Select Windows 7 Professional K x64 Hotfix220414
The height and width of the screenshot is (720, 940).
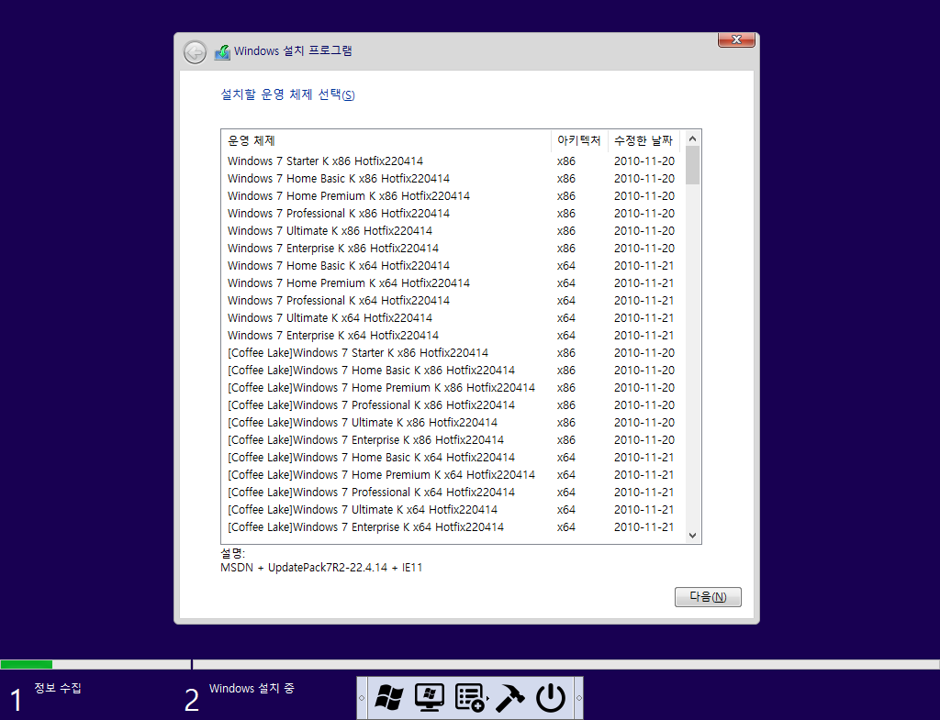pyautogui.click(x=452, y=300)
